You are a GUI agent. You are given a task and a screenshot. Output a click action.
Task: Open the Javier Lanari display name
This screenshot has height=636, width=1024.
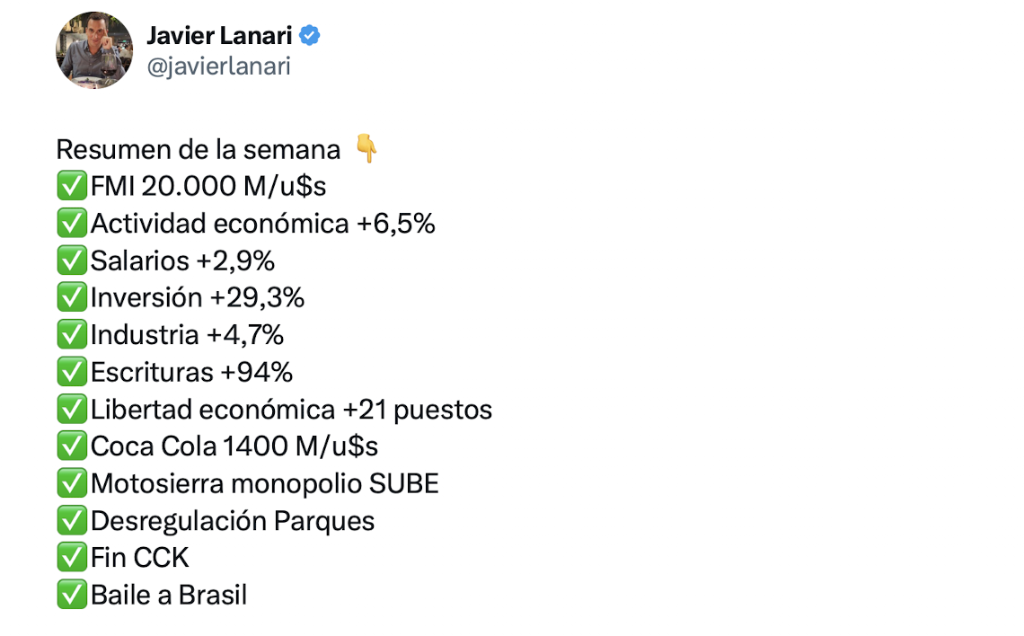pyautogui.click(x=218, y=36)
